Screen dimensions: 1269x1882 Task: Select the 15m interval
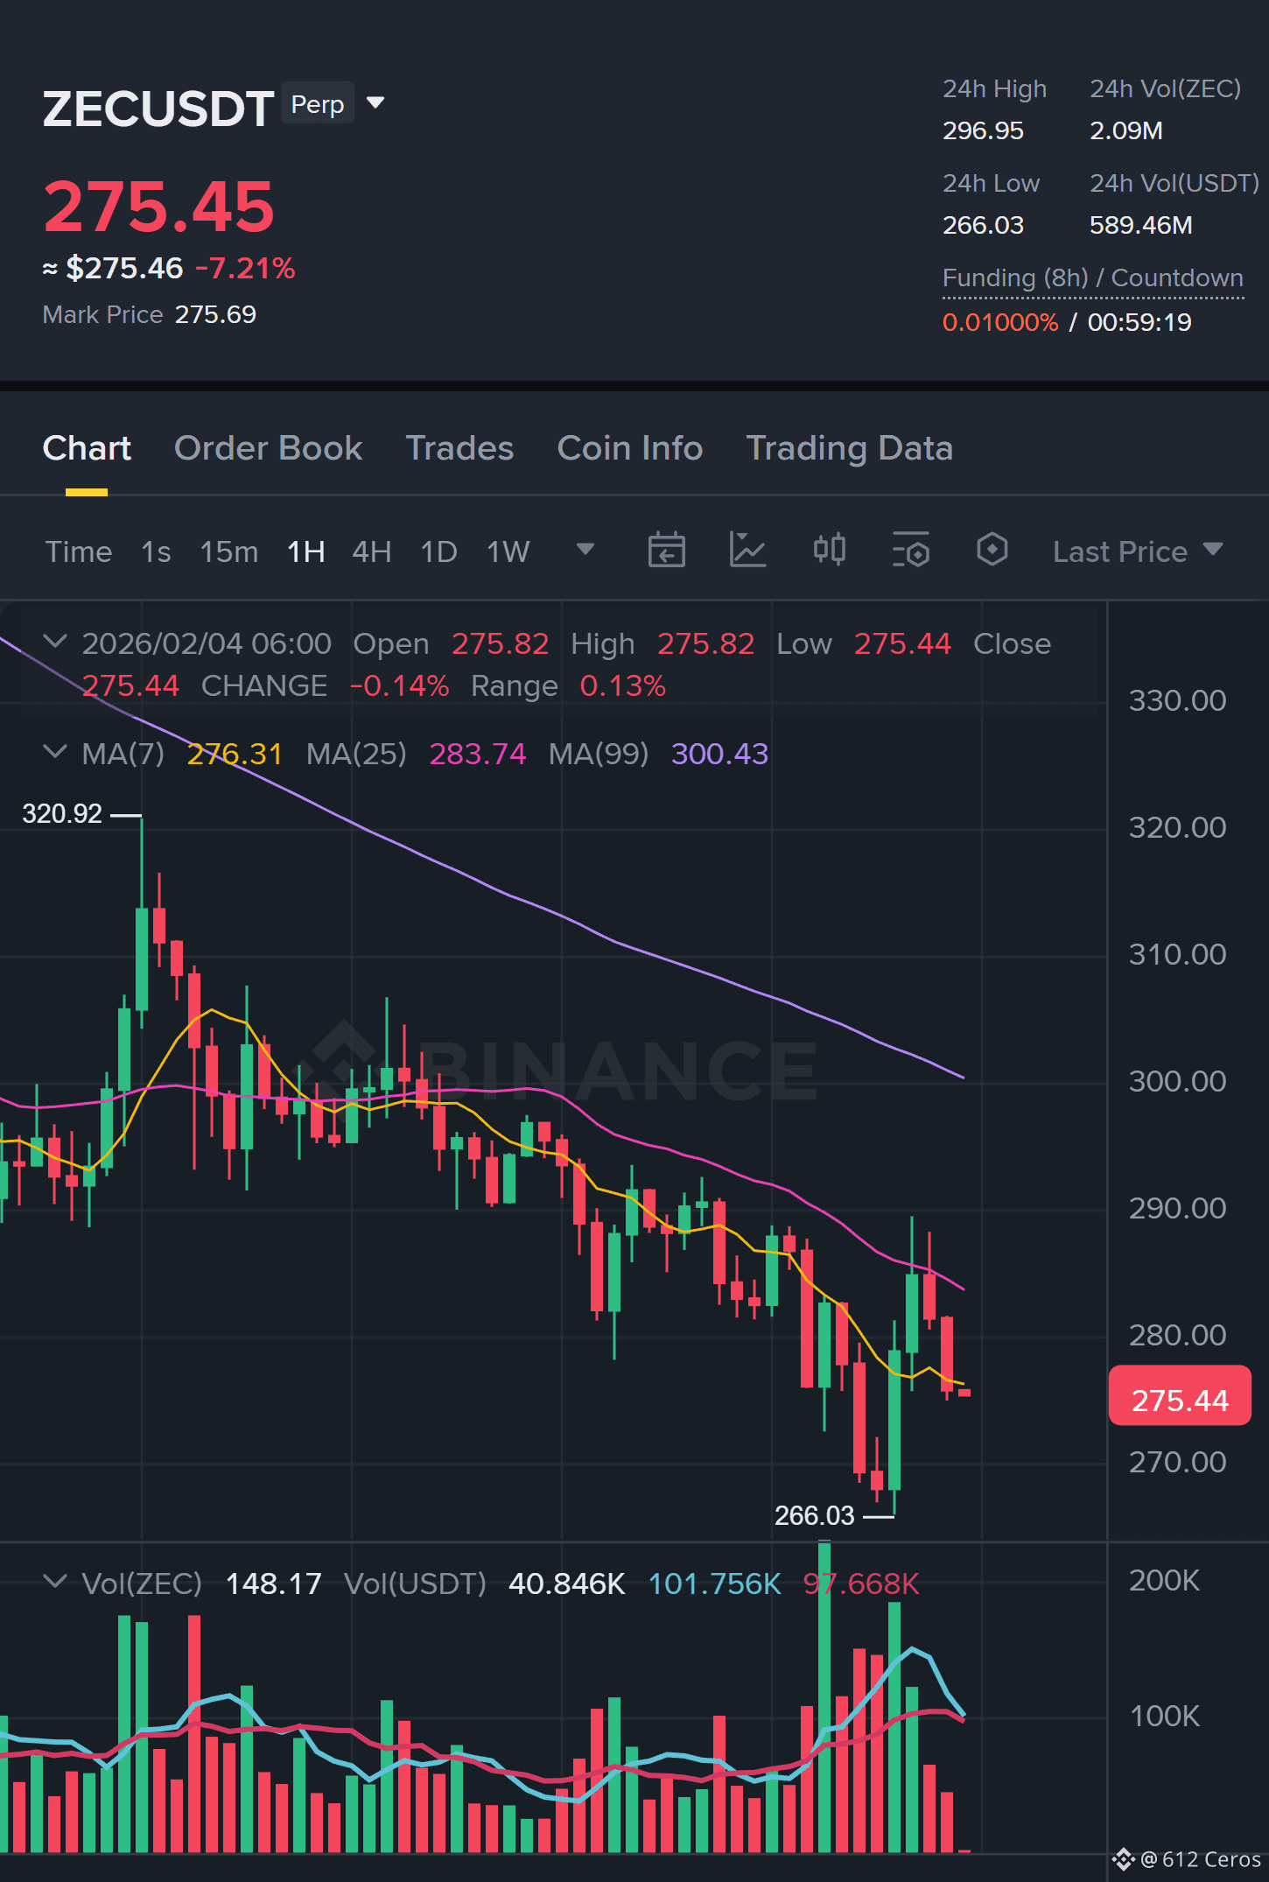[x=229, y=551]
